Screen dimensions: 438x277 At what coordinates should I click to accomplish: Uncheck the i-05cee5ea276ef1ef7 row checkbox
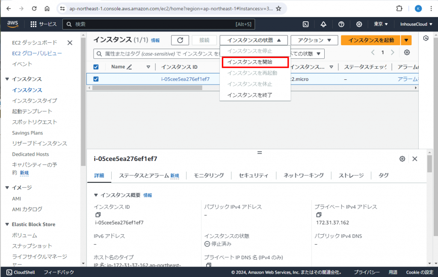pyautogui.click(x=96, y=79)
